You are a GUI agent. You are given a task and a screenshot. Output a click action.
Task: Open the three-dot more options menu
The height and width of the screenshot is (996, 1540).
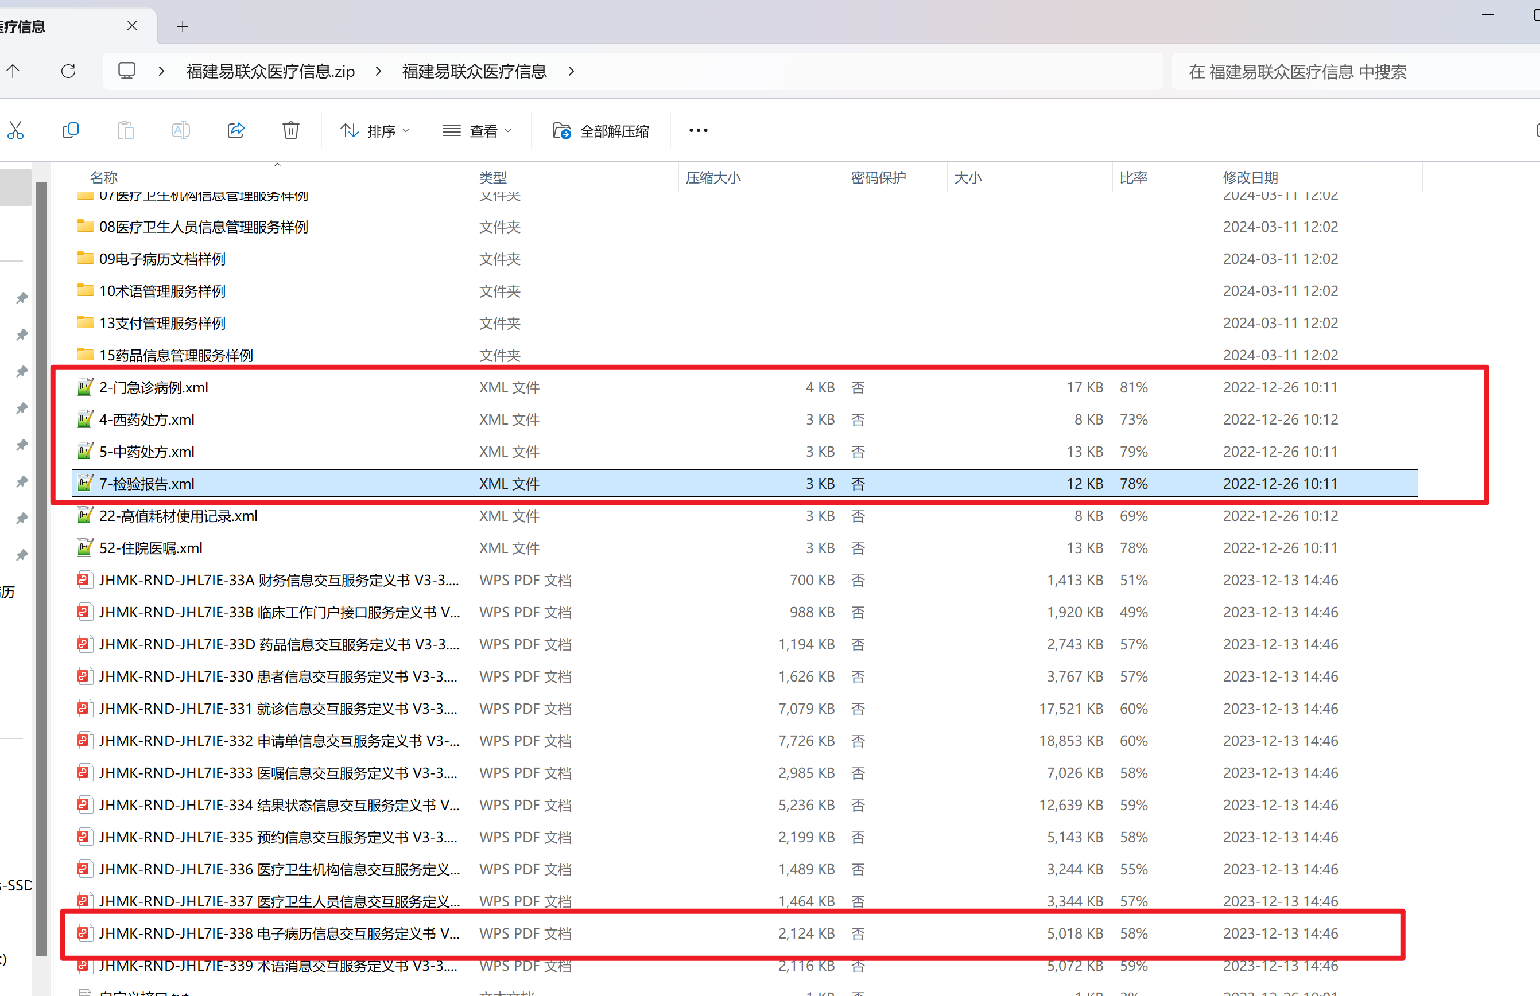[x=698, y=131]
